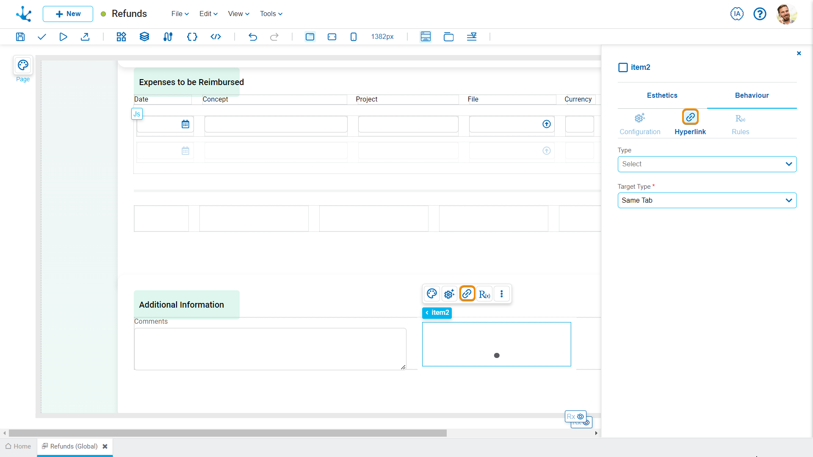Click the Save icon in toolbar

pyautogui.click(x=20, y=37)
